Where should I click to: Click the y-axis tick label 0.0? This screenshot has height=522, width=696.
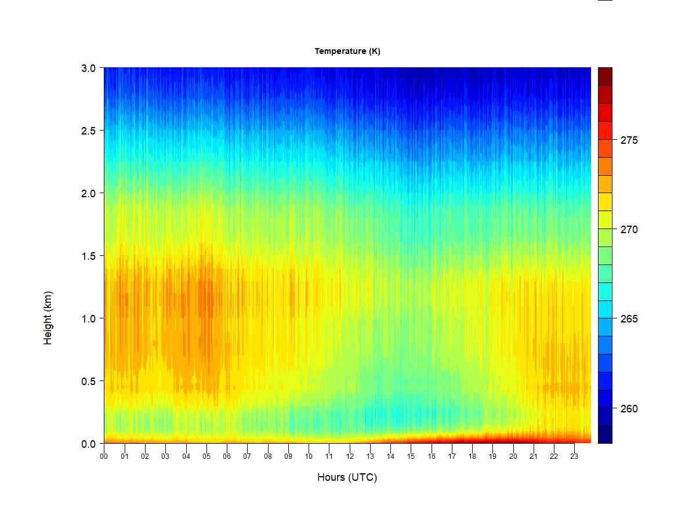pyautogui.click(x=88, y=444)
